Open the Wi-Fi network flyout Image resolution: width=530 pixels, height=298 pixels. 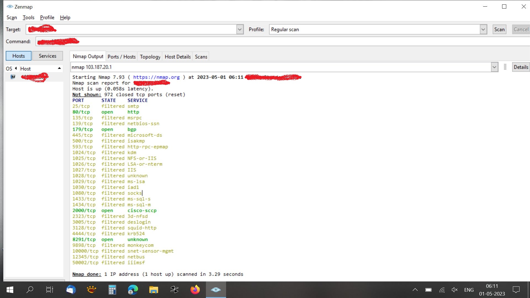point(442,290)
